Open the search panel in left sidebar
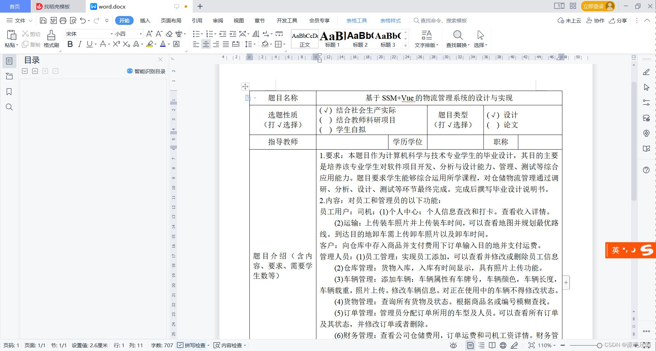This screenshot has width=656, height=351. click(x=9, y=107)
